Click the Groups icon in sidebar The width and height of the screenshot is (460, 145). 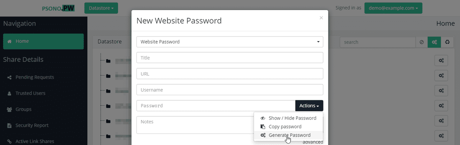[10, 109]
